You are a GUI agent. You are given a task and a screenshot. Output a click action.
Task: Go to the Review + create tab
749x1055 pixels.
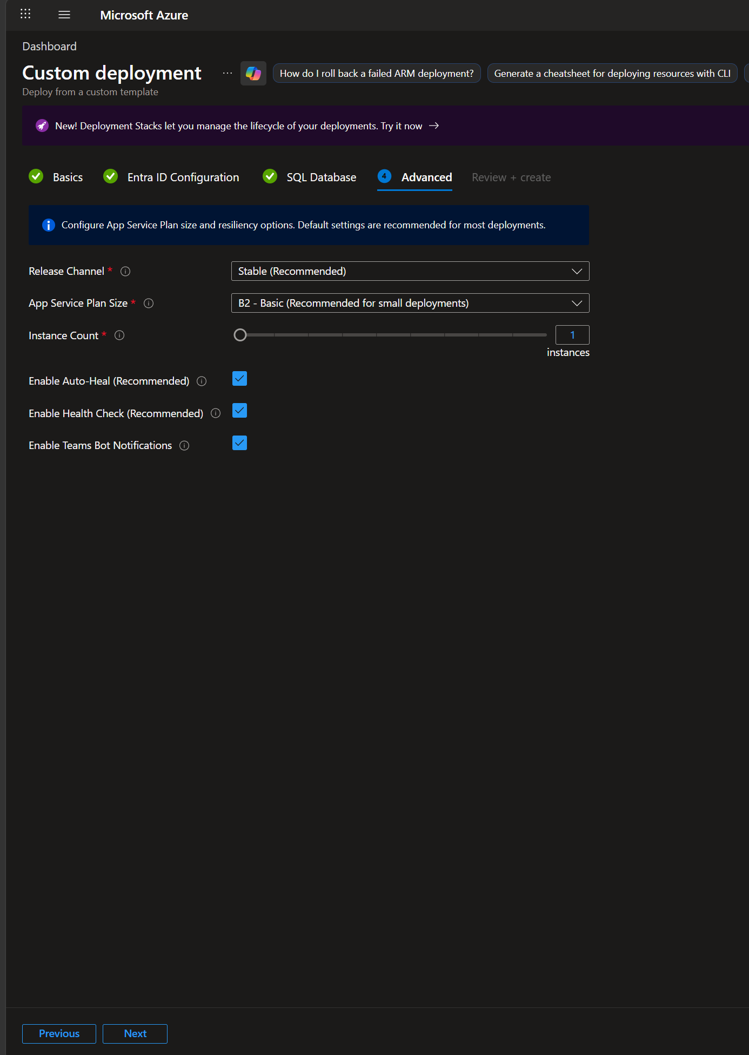tap(511, 177)
